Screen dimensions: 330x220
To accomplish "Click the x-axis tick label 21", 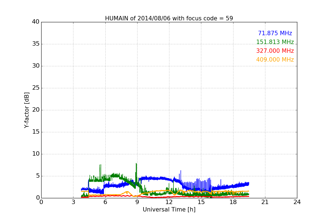I will click(x=265, y=202).
